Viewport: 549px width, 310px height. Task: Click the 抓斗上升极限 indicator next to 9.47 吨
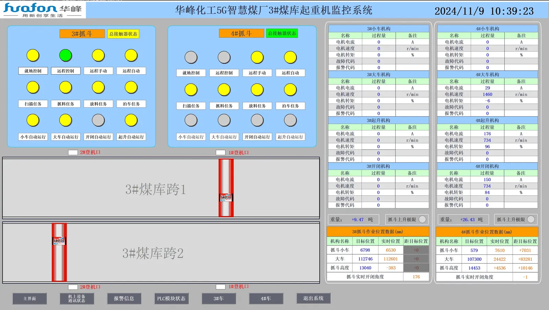[x=423, y=219]
